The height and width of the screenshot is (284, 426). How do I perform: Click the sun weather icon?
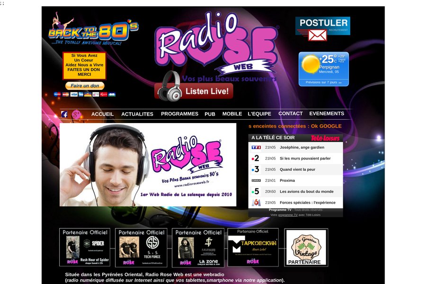point(310,64)
